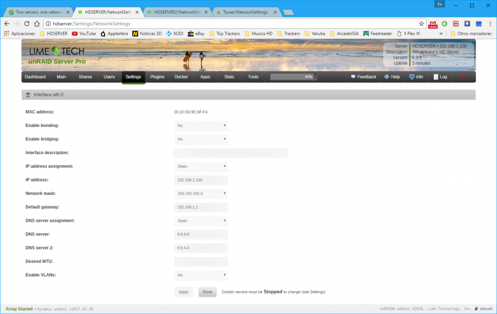497x314 pixels.
Task: Go to the Main tab
Action: point(62,77)
